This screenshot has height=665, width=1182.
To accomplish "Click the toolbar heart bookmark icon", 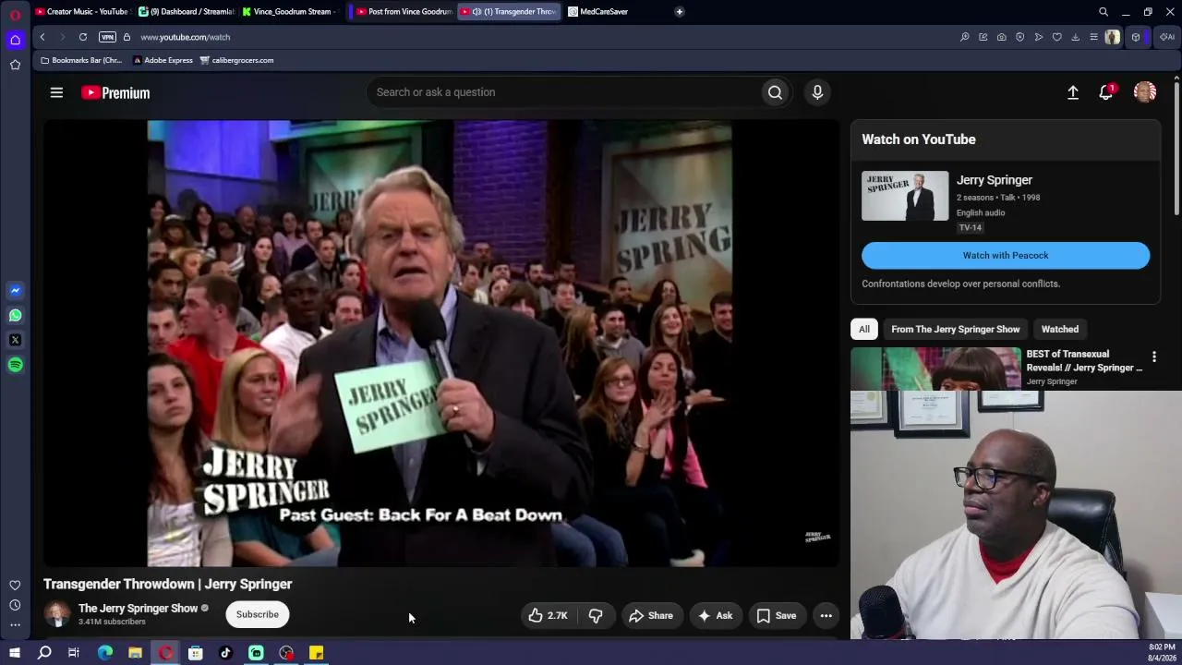I will 1057,37.
